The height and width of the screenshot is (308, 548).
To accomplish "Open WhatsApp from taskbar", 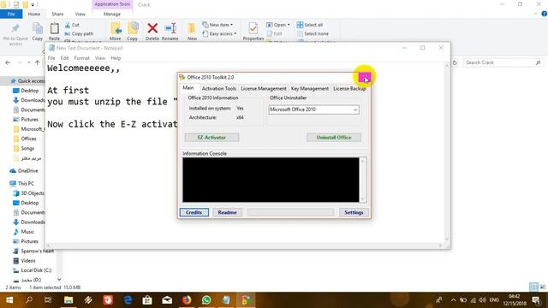I will pos(206,300).
